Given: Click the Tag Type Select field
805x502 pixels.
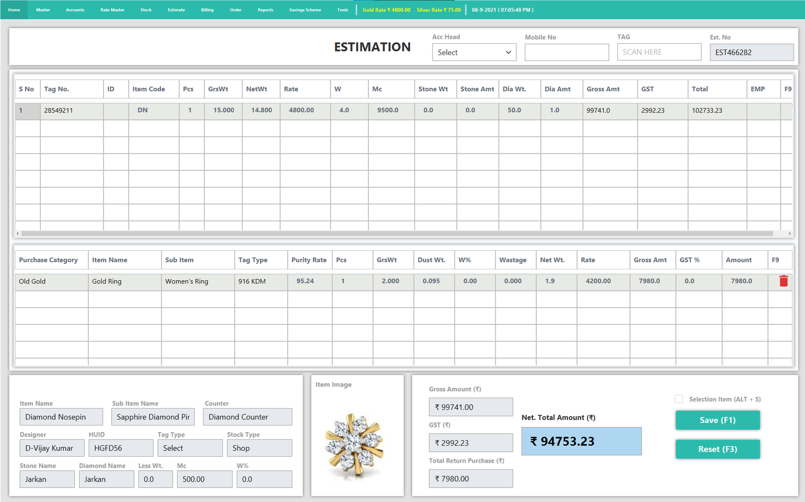Looking at the screenshot, I should click(190, 448).
